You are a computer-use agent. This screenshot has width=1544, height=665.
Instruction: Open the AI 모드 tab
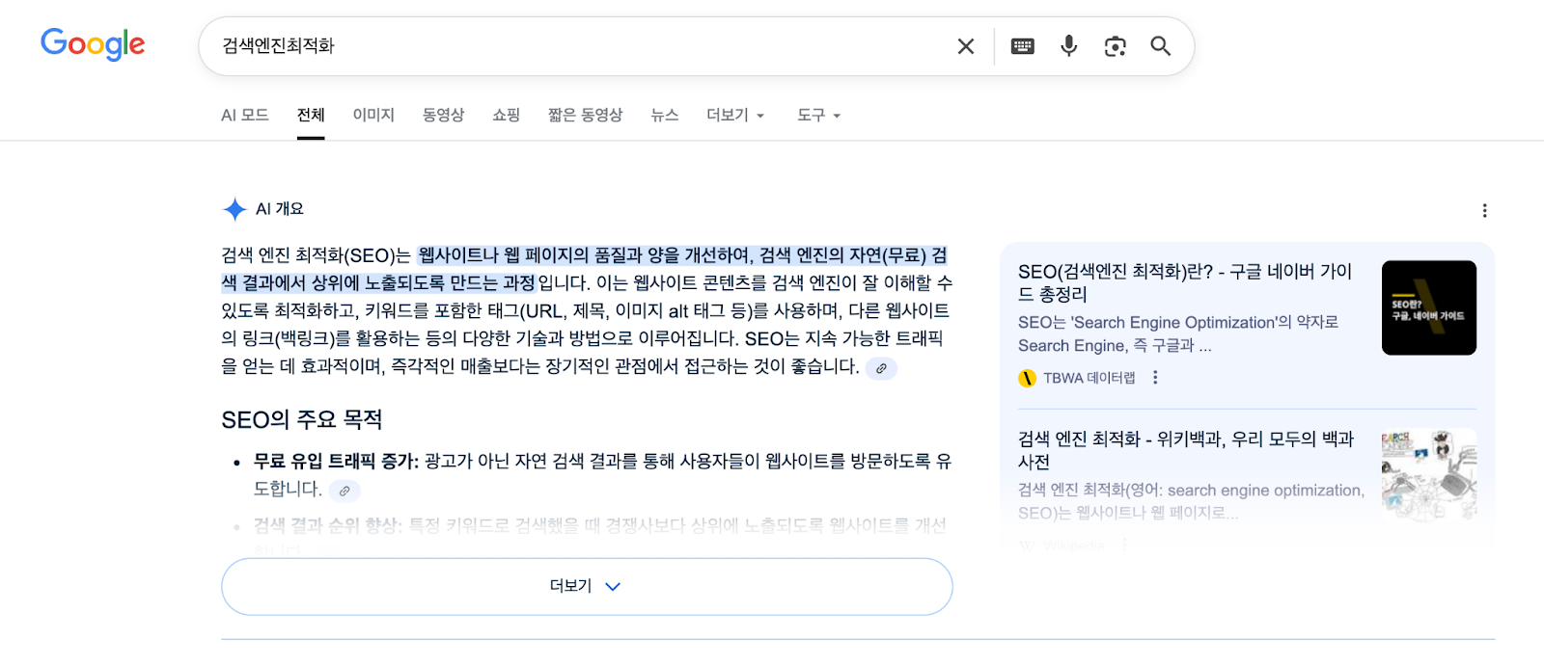(x=245, y=116)
